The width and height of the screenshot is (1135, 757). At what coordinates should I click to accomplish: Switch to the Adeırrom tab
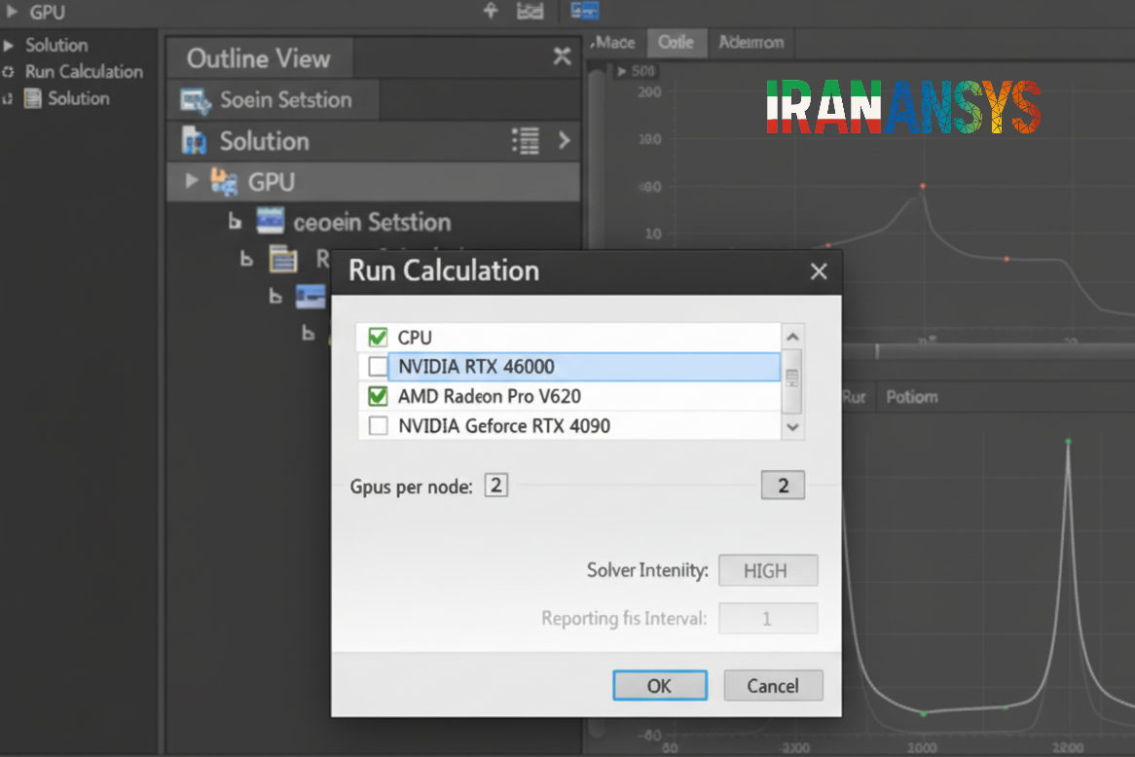point(751,43)
